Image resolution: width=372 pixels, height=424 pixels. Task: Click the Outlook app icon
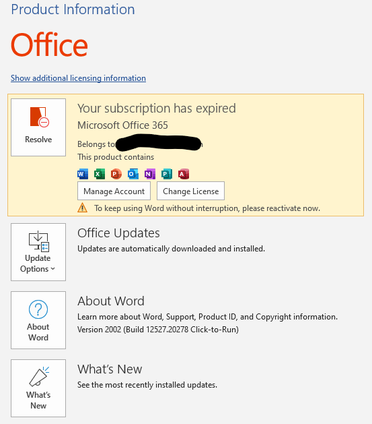(133, 174)
